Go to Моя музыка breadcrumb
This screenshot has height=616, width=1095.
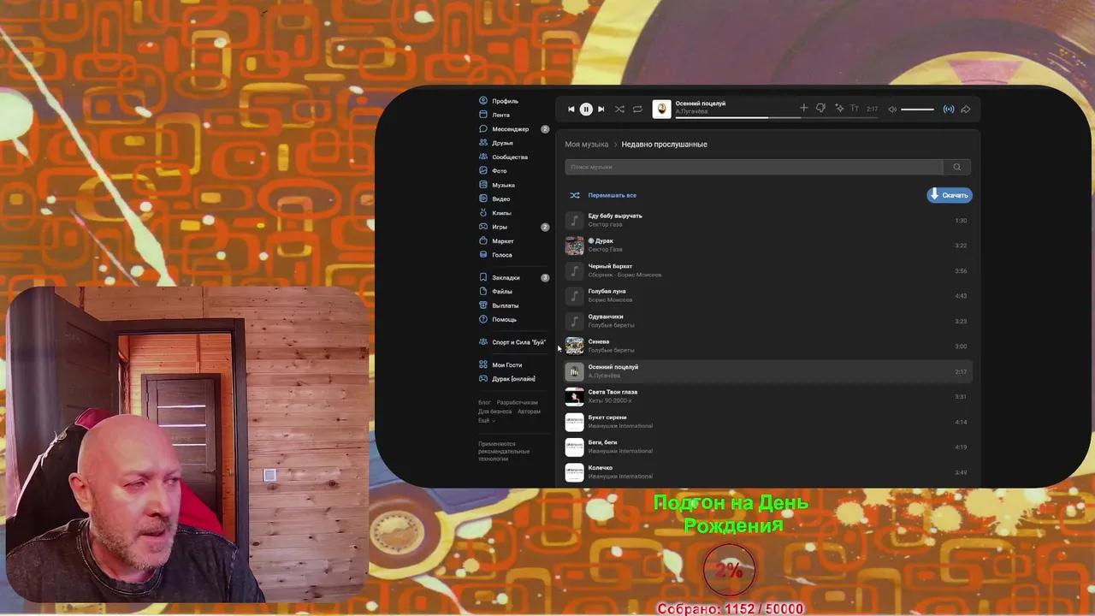pos(587,145)
